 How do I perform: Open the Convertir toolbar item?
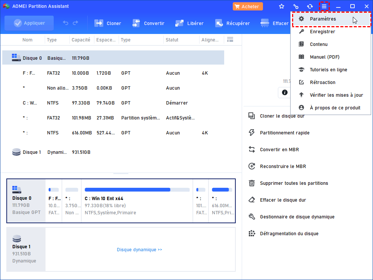(148, 23)
